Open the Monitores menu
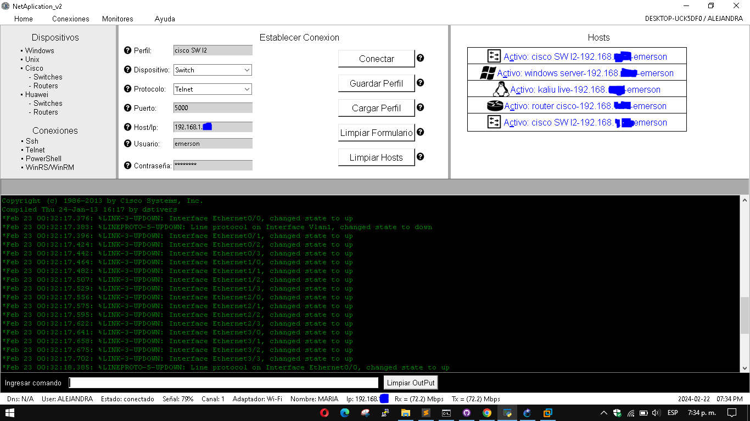 [117, 19]
